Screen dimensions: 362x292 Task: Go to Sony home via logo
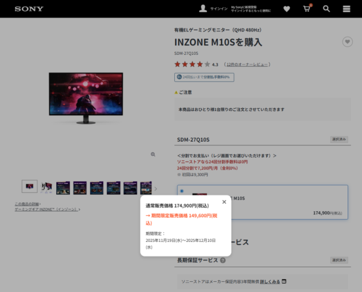tap(29, 9)
